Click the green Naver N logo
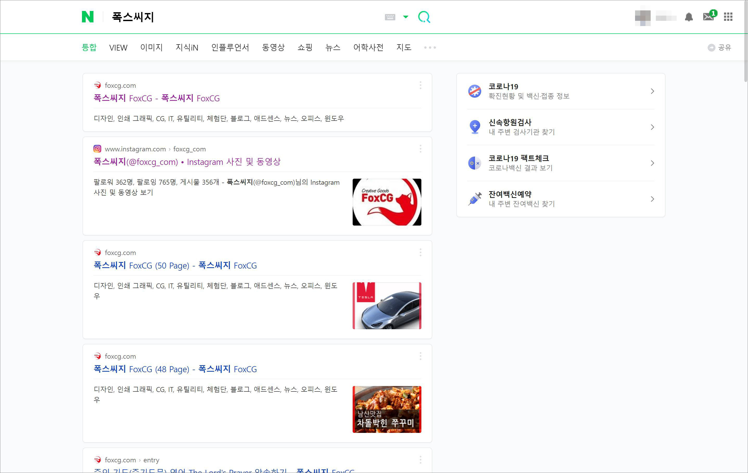The image size is (748, 473). (x=88, y=17)
